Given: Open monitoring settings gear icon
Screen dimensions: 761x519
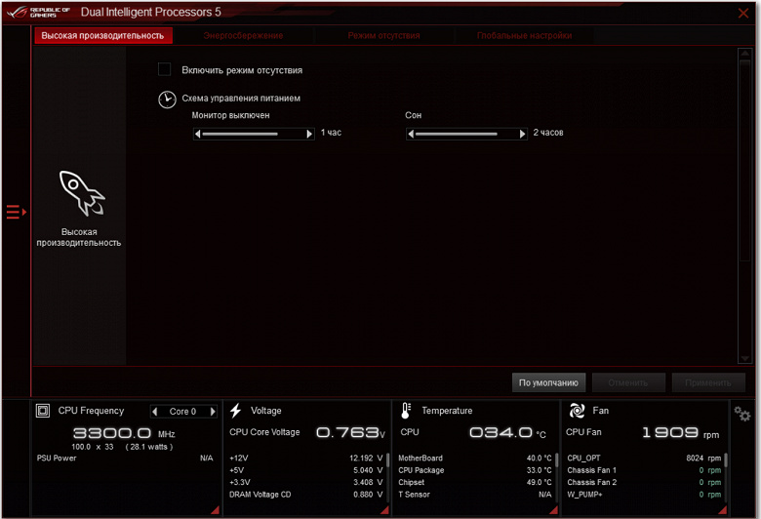Looking at the screenshot, I should tap(742, 414).
